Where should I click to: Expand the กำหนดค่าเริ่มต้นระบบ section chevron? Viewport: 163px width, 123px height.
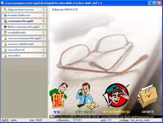coord(44,15)
